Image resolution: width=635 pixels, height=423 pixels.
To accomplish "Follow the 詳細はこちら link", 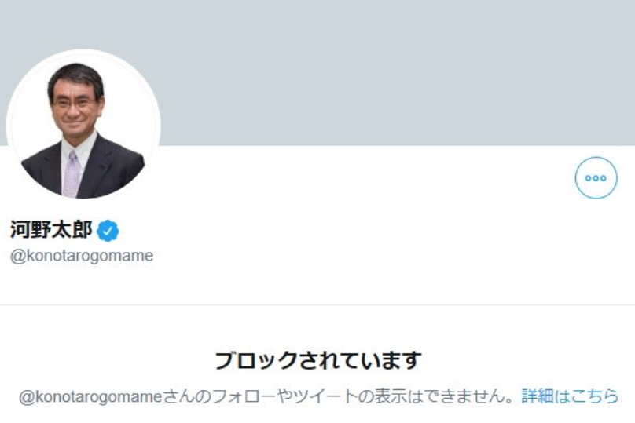I will pyautogui.click(x=570, y=396).
